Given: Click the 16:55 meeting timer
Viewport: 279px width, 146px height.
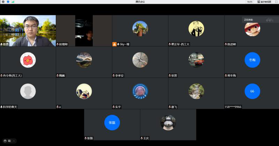Looking at the screenshot, I should coord(249,2).
